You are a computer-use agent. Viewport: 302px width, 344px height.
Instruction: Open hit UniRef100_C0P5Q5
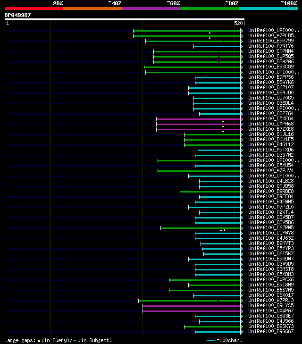click(271, 56)
